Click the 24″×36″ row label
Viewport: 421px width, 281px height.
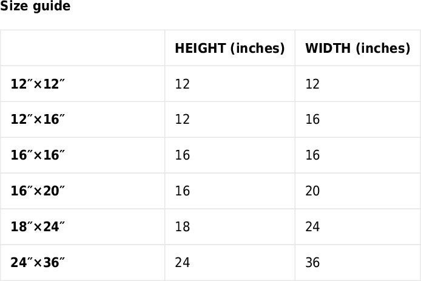point(38,262)
